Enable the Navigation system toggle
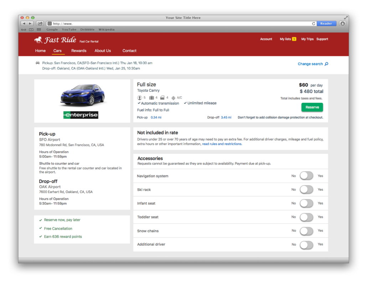This screenshot has width=365, height=288. point(306,176)
